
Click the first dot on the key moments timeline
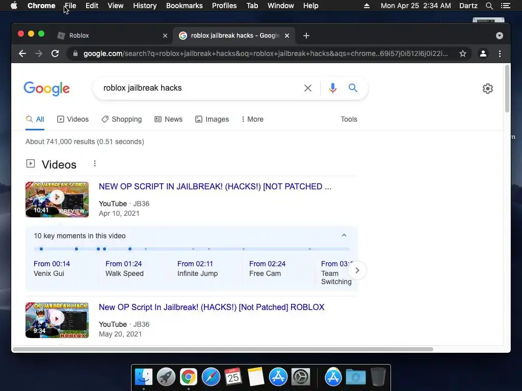[x=41, y=249]
